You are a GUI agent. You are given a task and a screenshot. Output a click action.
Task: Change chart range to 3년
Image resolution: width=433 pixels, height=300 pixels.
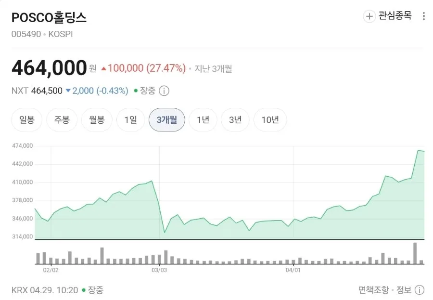(235, 120)
